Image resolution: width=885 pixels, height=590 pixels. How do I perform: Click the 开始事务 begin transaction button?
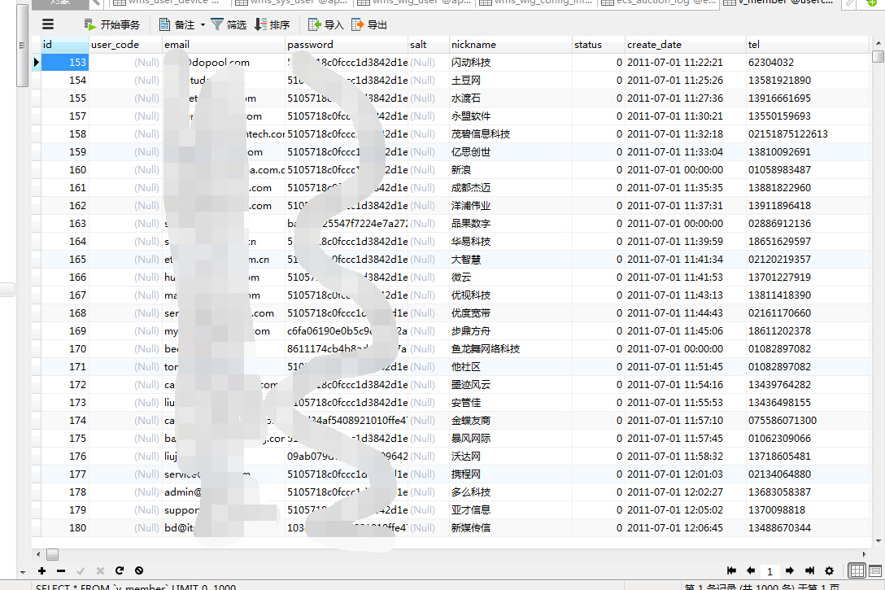111,25
